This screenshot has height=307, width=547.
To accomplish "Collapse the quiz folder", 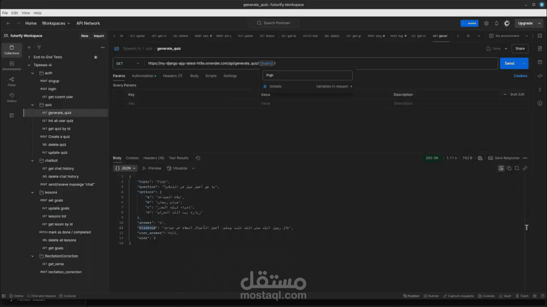I will click(33, 105).
